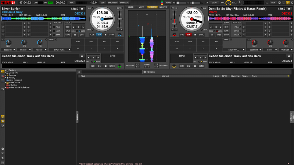Adjust Deck 2 pitch slider
This screenshot has width=294, height=165.
[x=174, y=24]
